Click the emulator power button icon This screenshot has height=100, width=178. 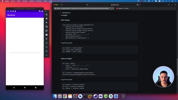(46, 14)
